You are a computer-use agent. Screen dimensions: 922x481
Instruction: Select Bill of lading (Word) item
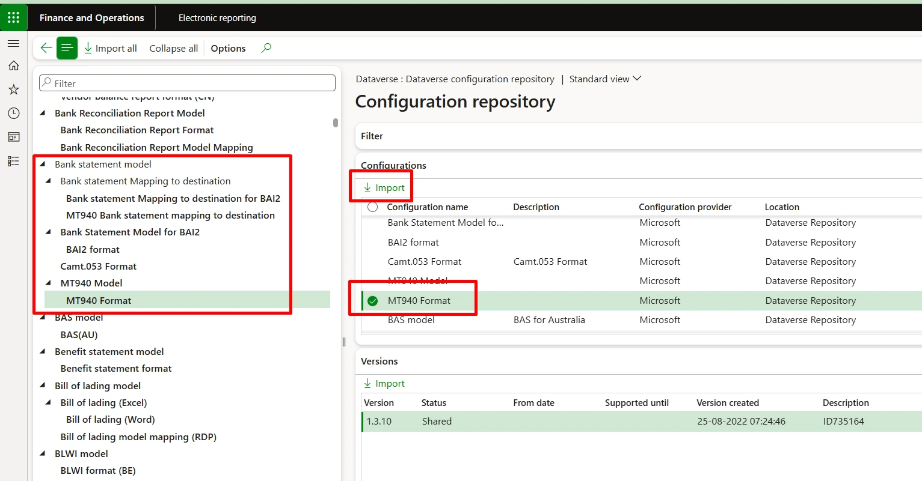click(111, 419)
